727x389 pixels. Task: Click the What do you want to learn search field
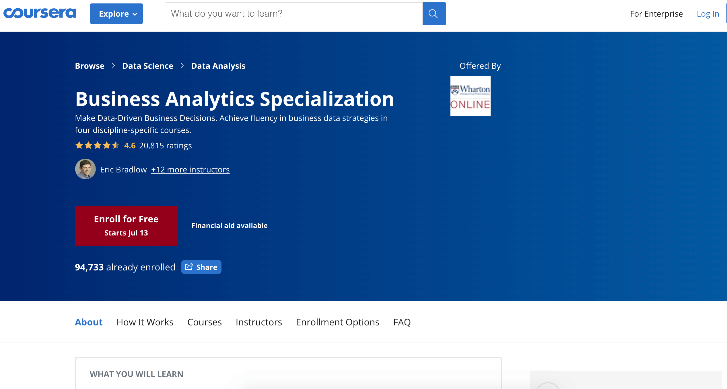tap(294, 13)
